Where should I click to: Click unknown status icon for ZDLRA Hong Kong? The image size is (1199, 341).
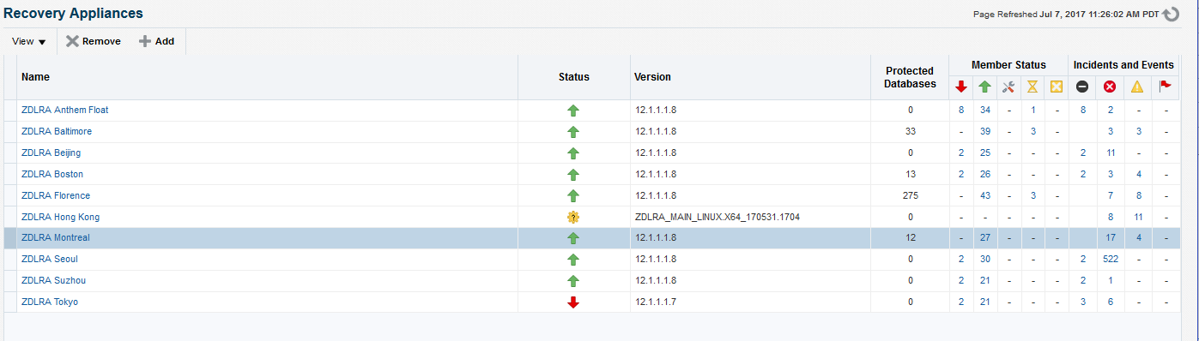[x=573, y=218]
